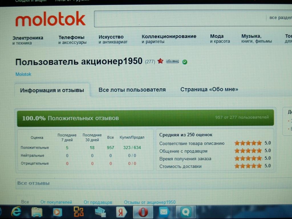
Task: Click the Все отзывы section header
Action: pos(34,183)
